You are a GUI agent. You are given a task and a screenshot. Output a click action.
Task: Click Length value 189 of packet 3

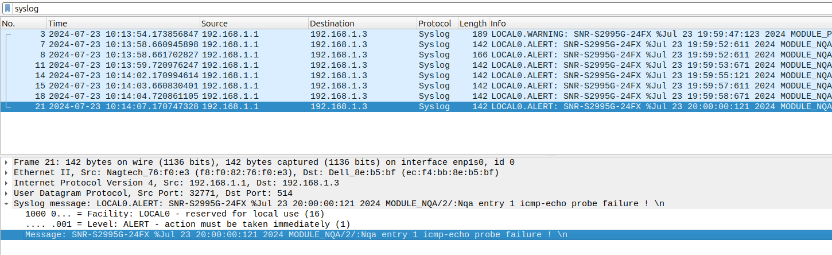click(x=480, y=34)
